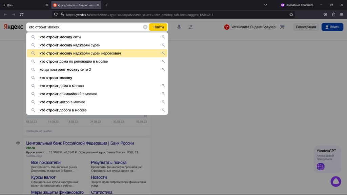
Task: Open the browser extensions icon
Action: coord(333,15)
